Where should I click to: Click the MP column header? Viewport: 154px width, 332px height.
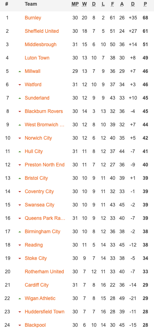[75, 4]
